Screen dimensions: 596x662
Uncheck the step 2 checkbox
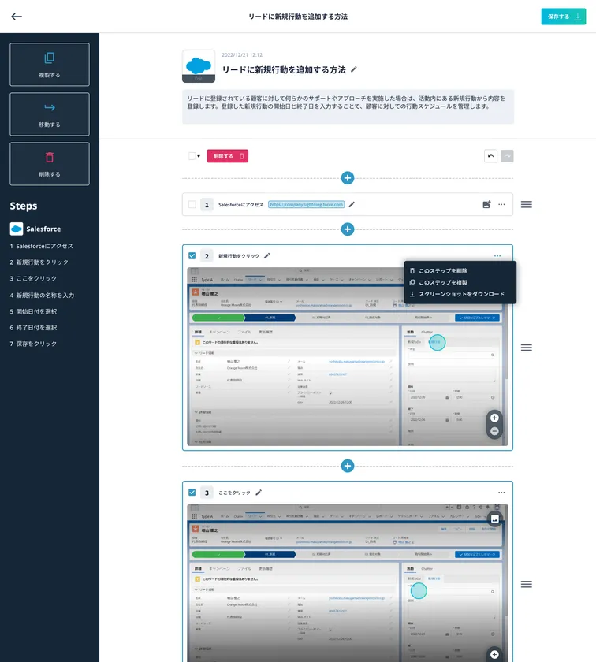192,256
